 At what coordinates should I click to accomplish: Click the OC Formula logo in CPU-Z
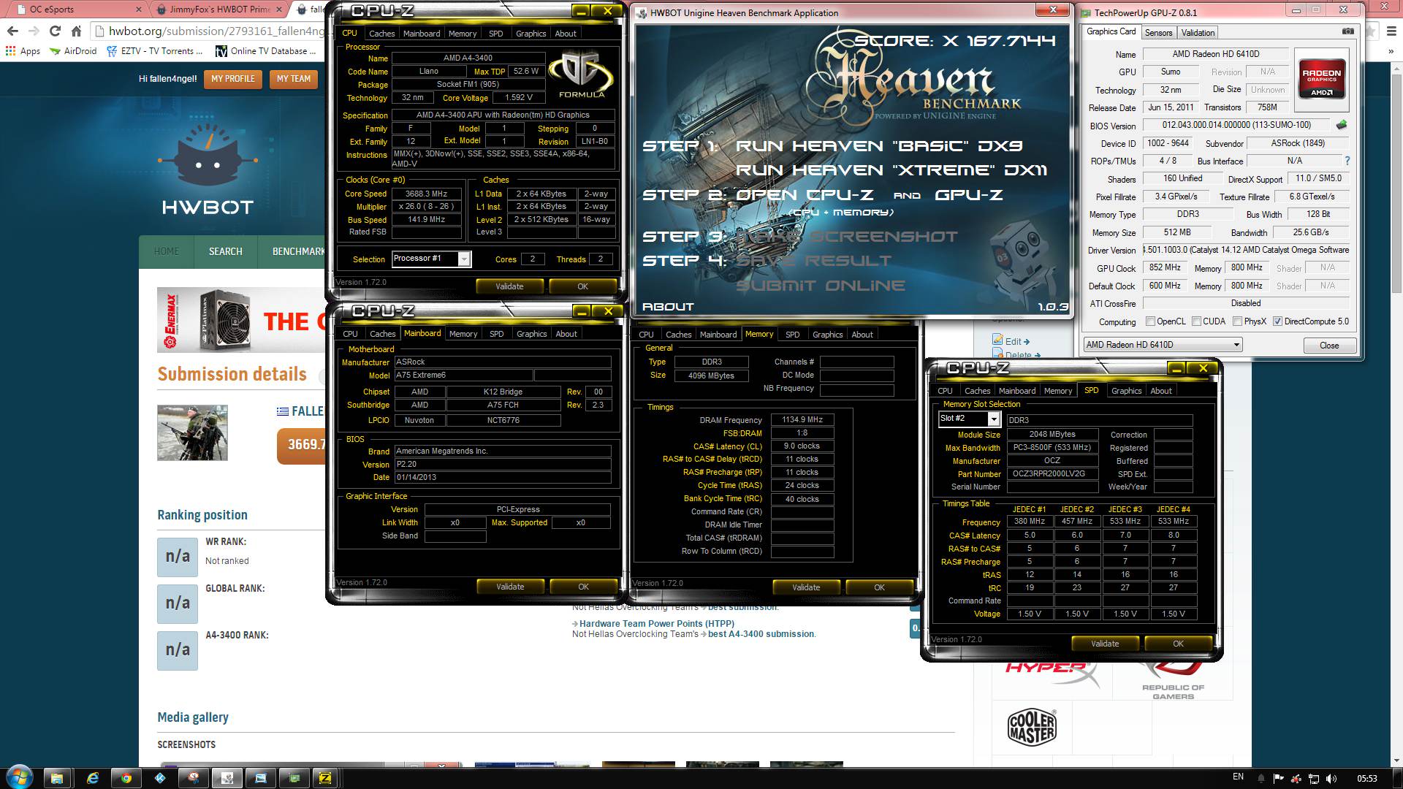tap(581, 75)
